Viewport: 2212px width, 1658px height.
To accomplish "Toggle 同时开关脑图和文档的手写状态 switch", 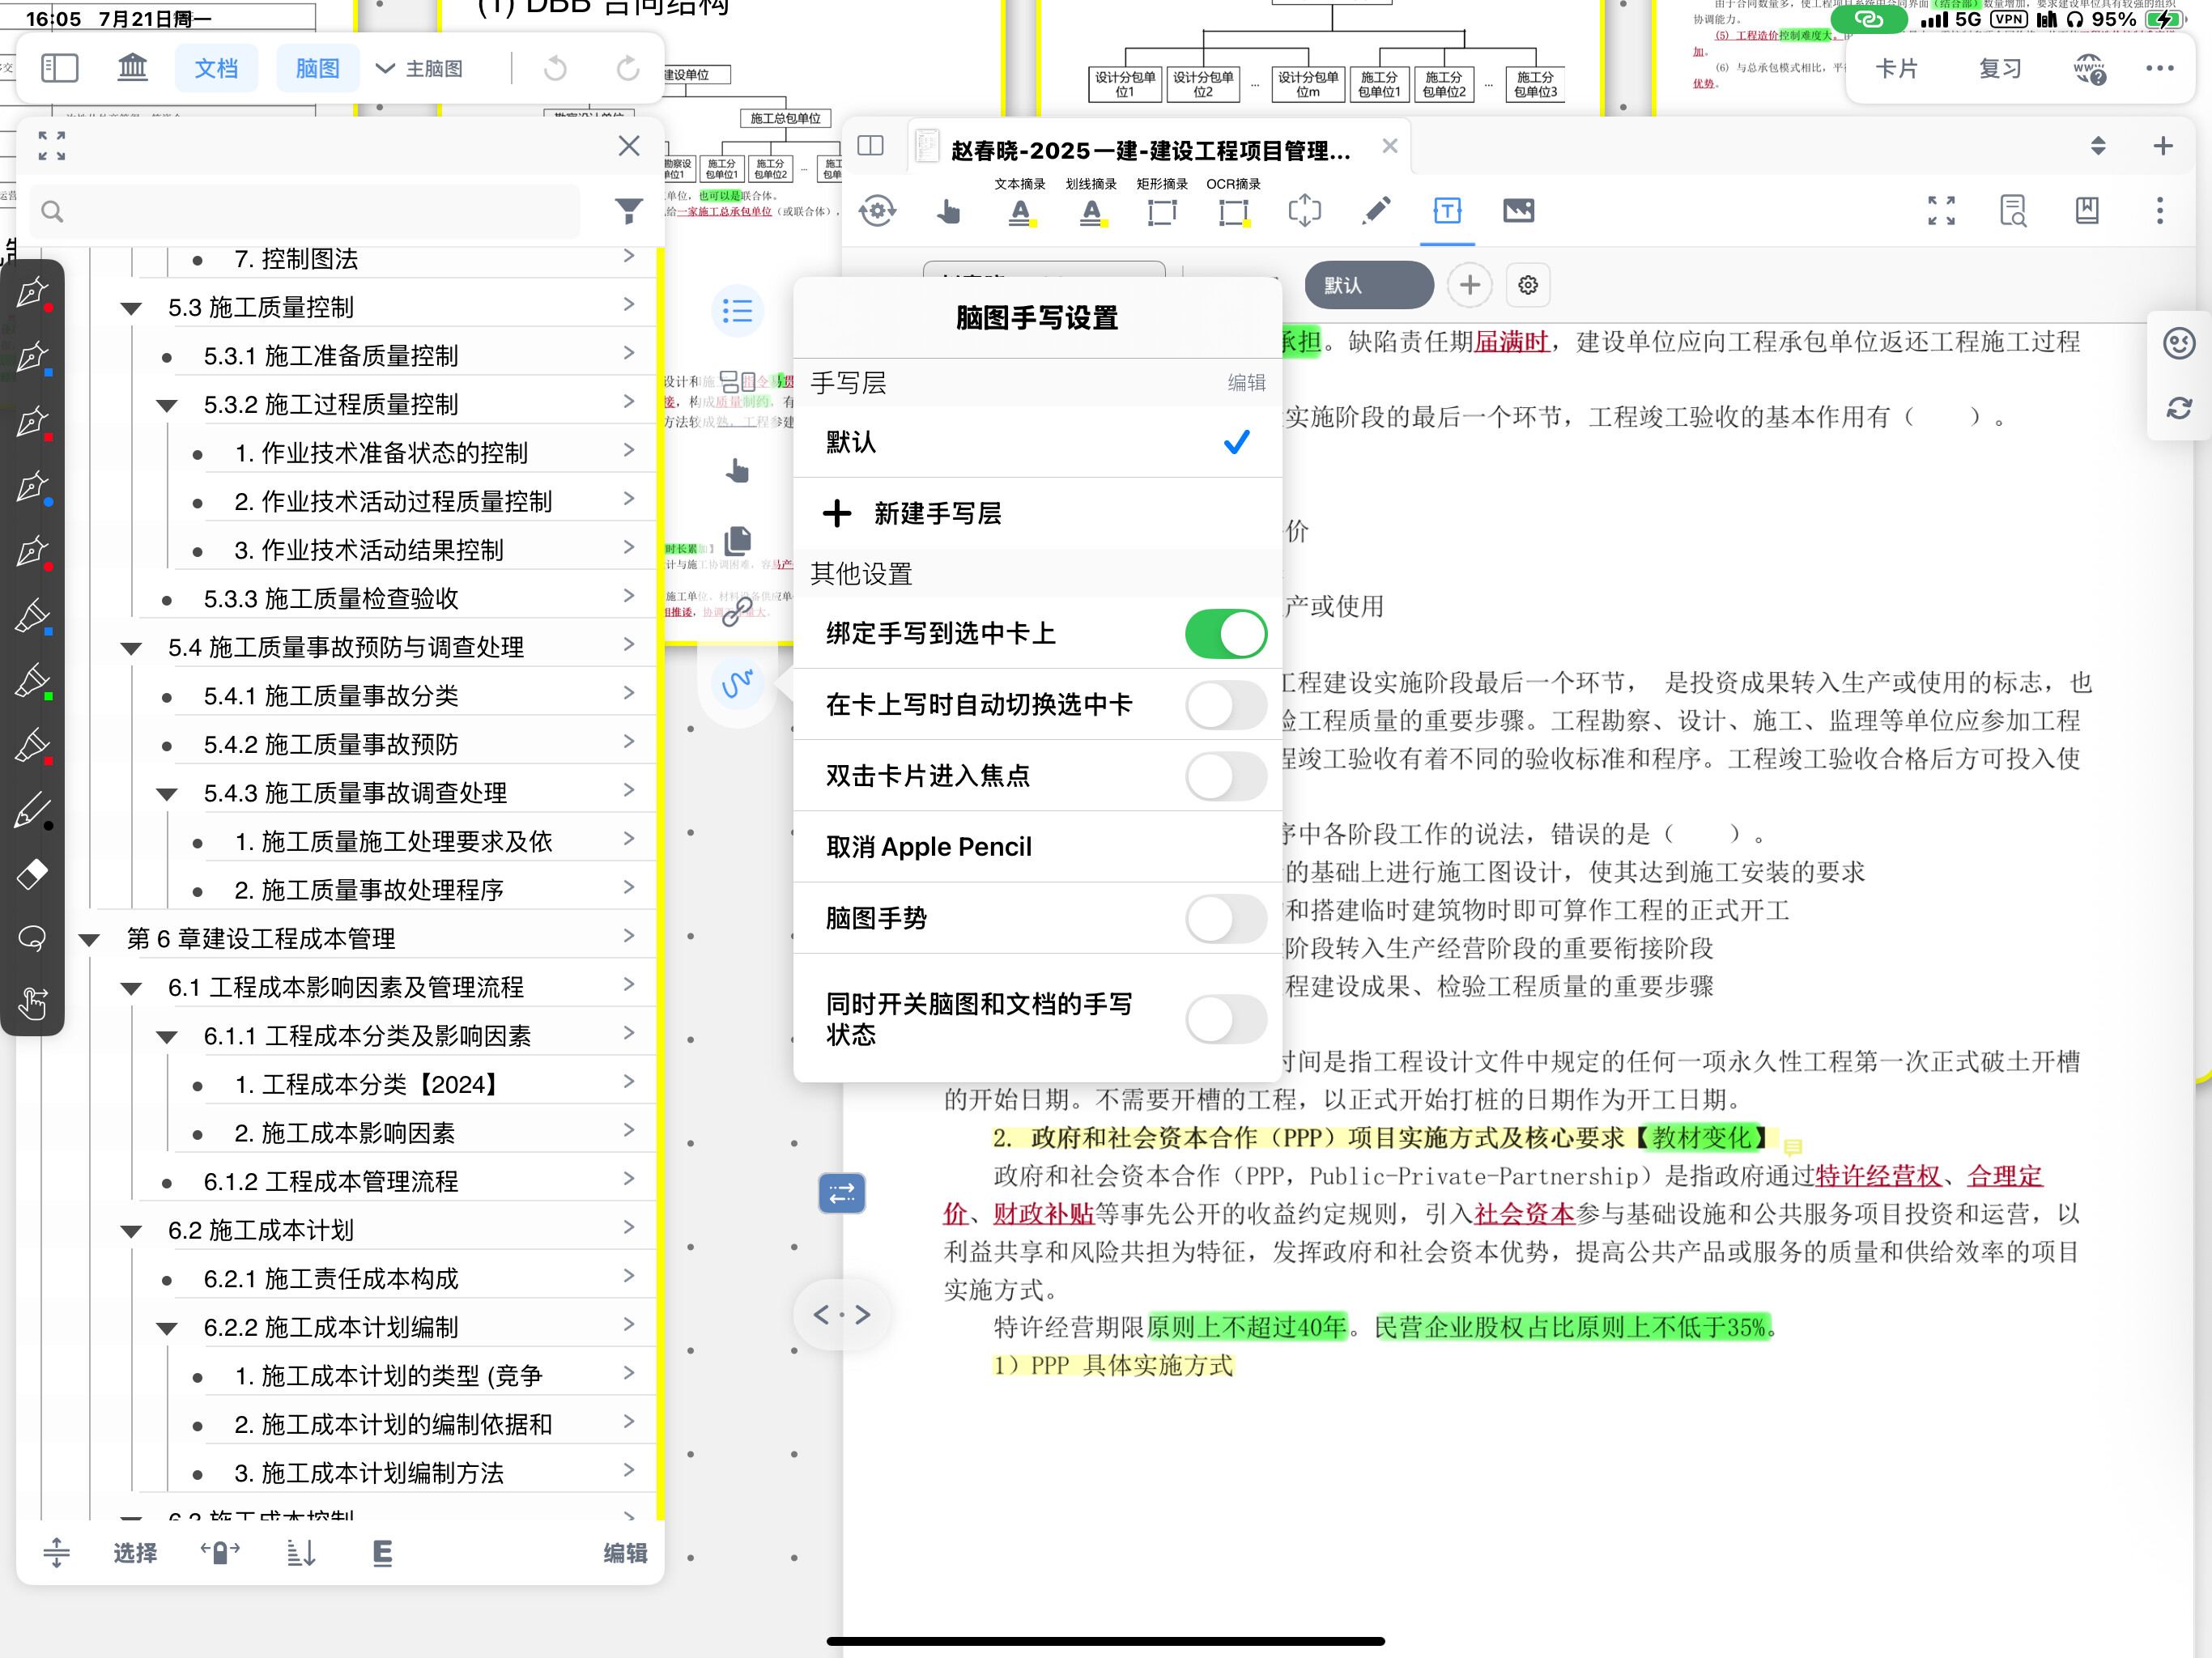I will pyautogui.click(x=1226, y=1019).
